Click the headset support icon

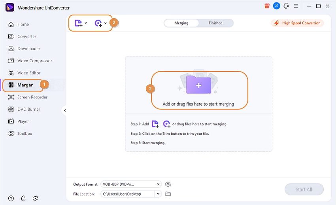click(286, 6)
